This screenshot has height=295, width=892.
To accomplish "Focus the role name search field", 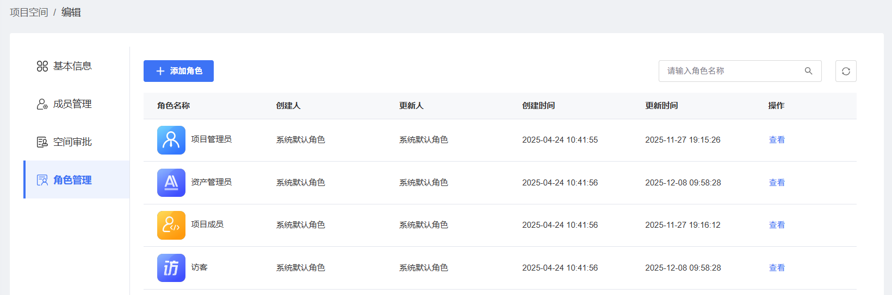I will pyautogui.click(x=732, y=71).
